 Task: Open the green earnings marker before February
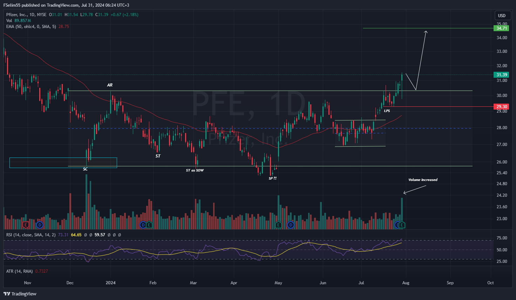coord(149,224)
